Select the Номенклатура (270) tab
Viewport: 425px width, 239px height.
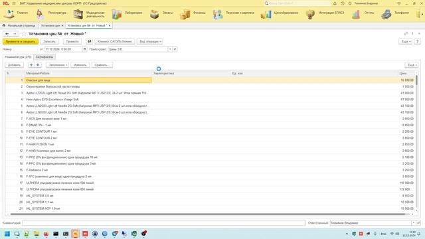18,57
